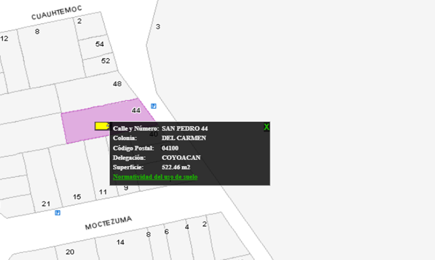This screenshot has width=435, height=260.
Task: Click the yellow tag marker on the highlighted parcel
Action: (102, 126)
